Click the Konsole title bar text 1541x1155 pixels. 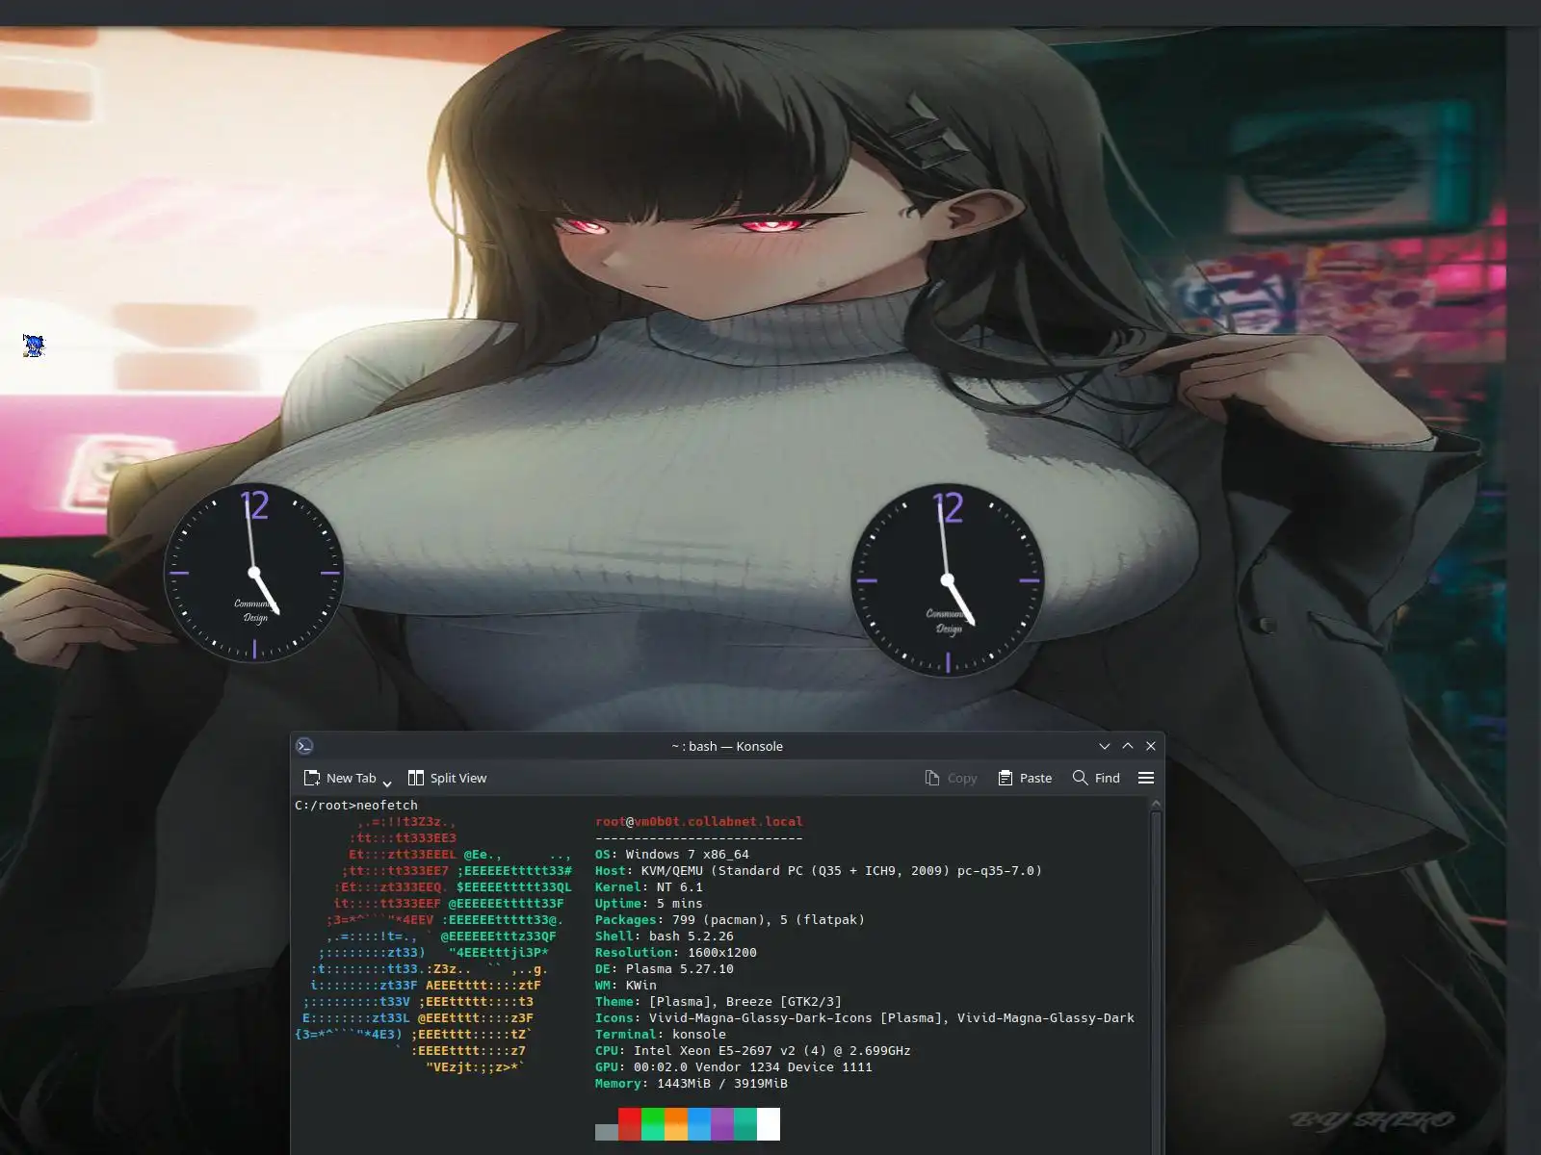[x=727, y=746]
